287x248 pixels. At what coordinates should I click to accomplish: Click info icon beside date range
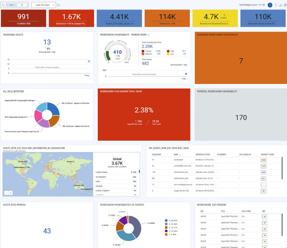point(58,5)
